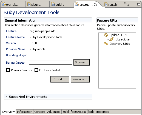The width and height of the screenshot is (142, 115).
Task: Click the binary file icon on build.p tab
Action: click(53, 4)
